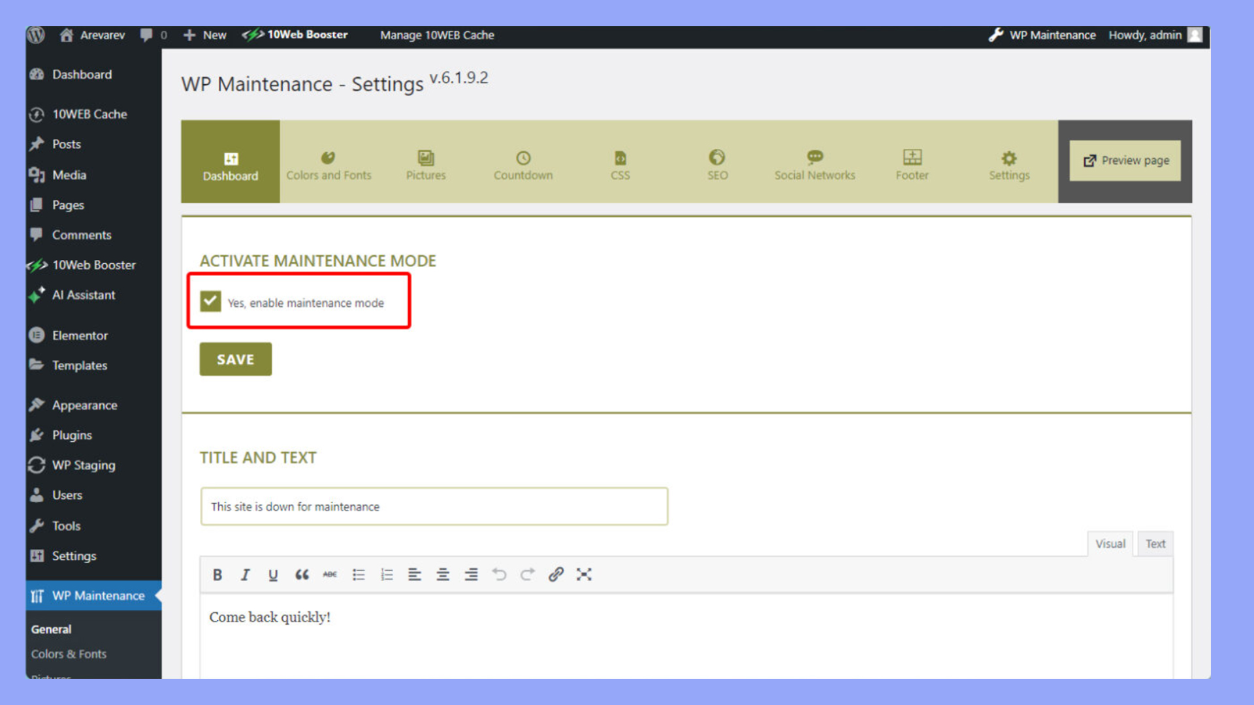
Task: Click the maintenance title input field
Action: [434, 507]
